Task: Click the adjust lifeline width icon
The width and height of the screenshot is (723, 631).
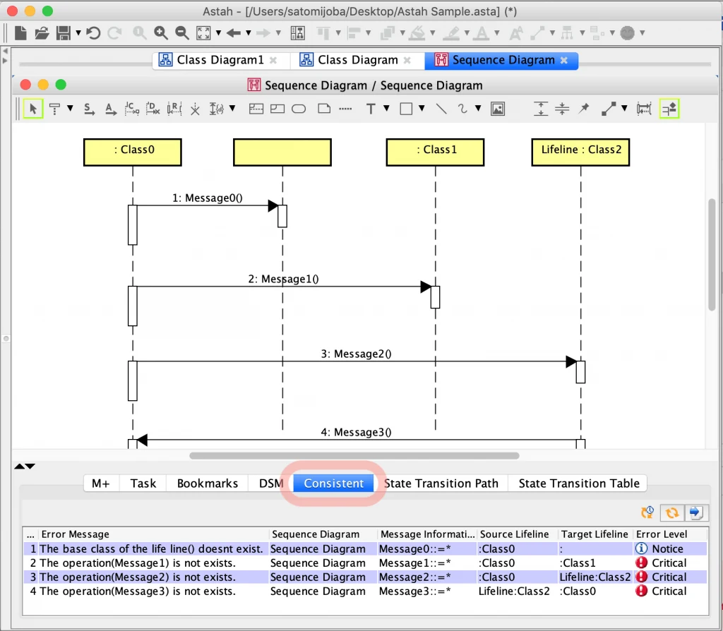Action: pos(644,109)
